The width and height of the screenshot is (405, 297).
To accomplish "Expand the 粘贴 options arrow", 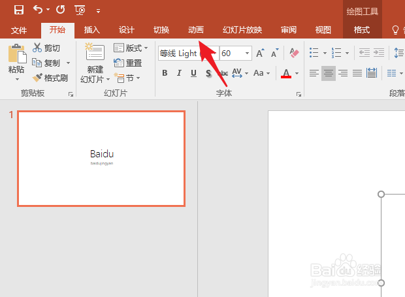I will 17,79.
